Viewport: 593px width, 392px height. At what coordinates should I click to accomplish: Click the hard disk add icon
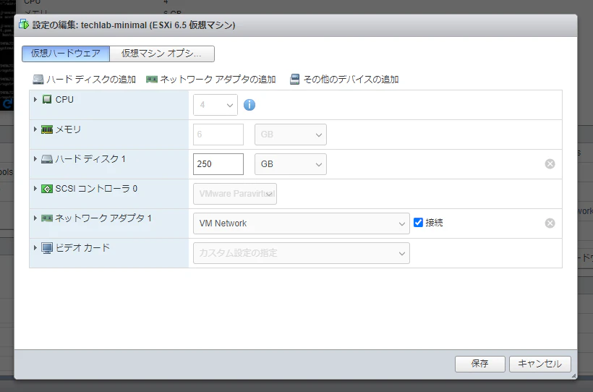coord(38,80)
